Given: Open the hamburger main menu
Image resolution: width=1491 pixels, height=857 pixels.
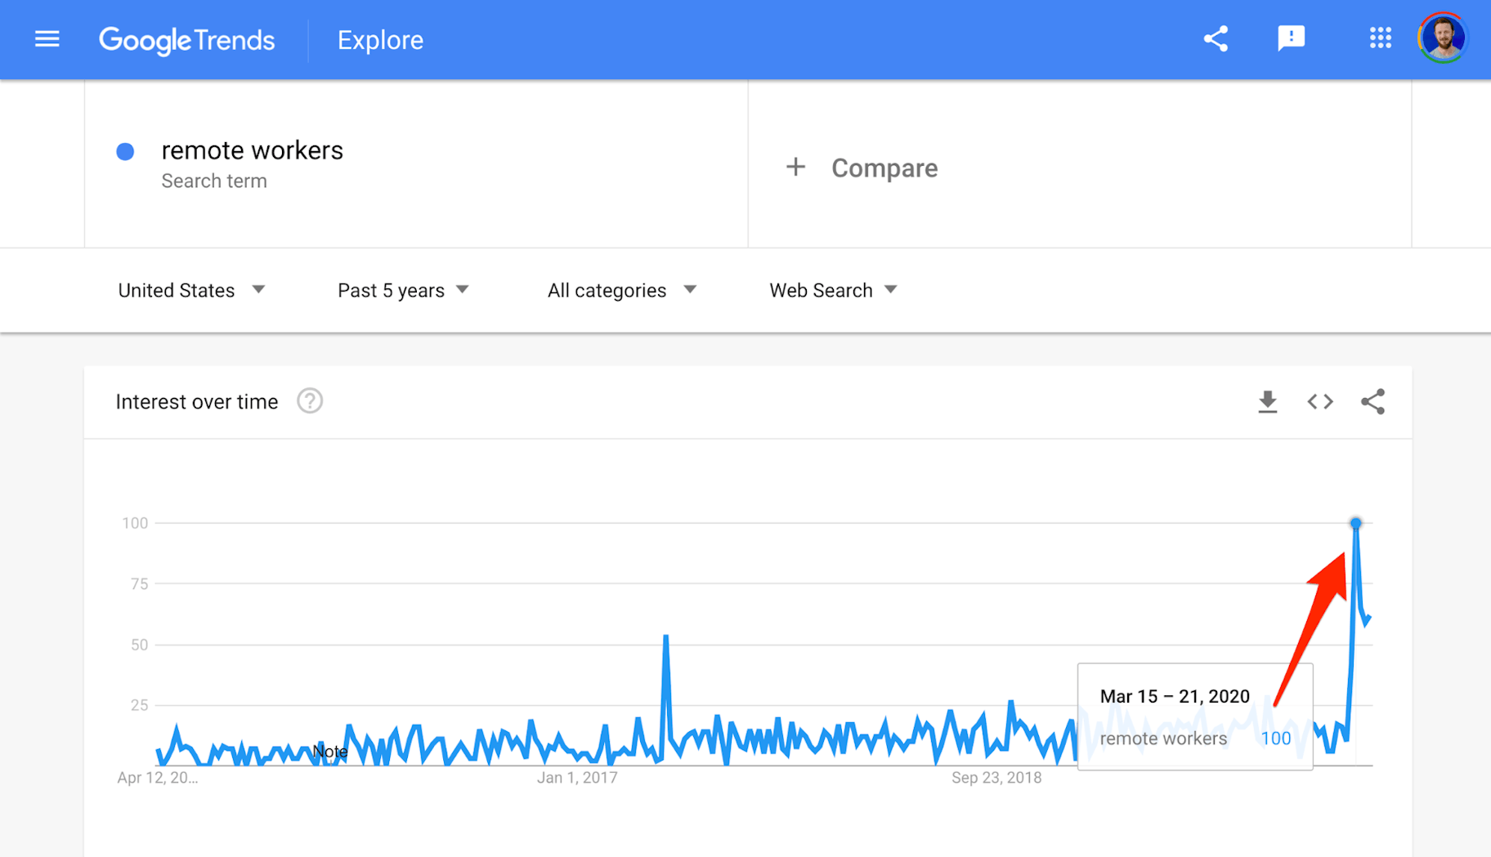Looking at the screenshot, I should 47,39.
